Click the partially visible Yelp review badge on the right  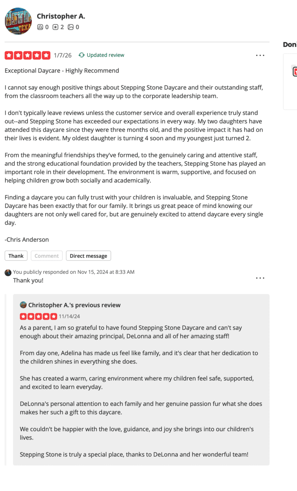tap(295, 71)
